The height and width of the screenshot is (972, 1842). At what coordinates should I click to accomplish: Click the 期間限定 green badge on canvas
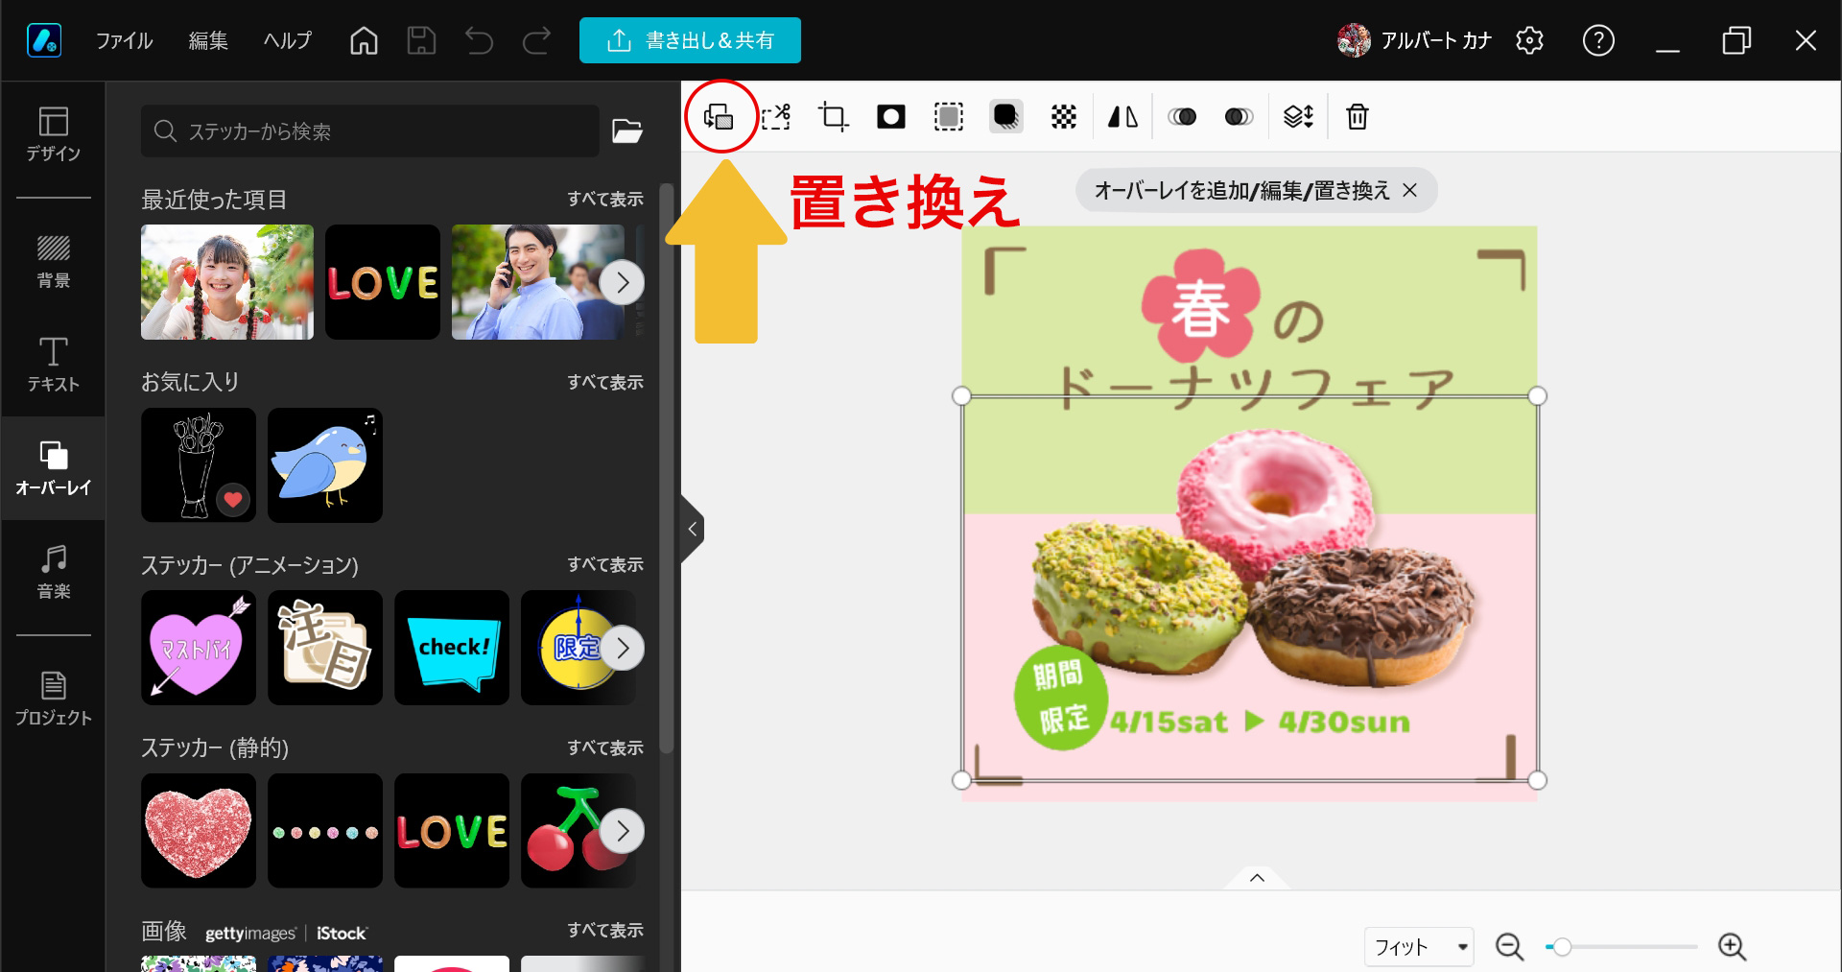point(1061,697)
